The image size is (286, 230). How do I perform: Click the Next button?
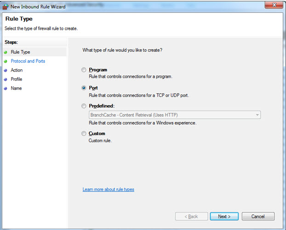coord(224,216)
